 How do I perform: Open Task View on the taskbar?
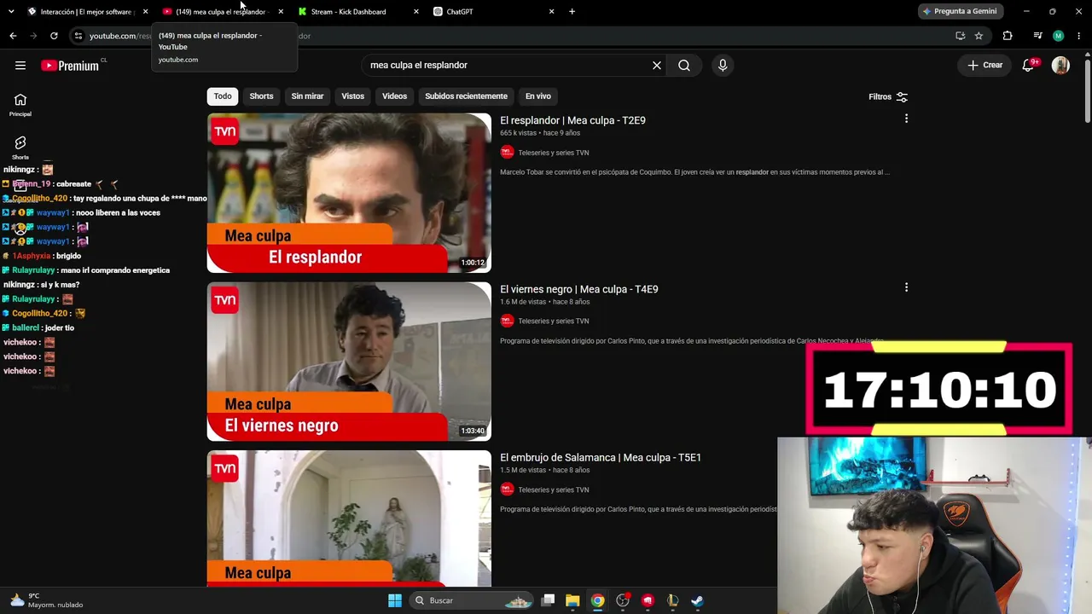click(548, 600)
